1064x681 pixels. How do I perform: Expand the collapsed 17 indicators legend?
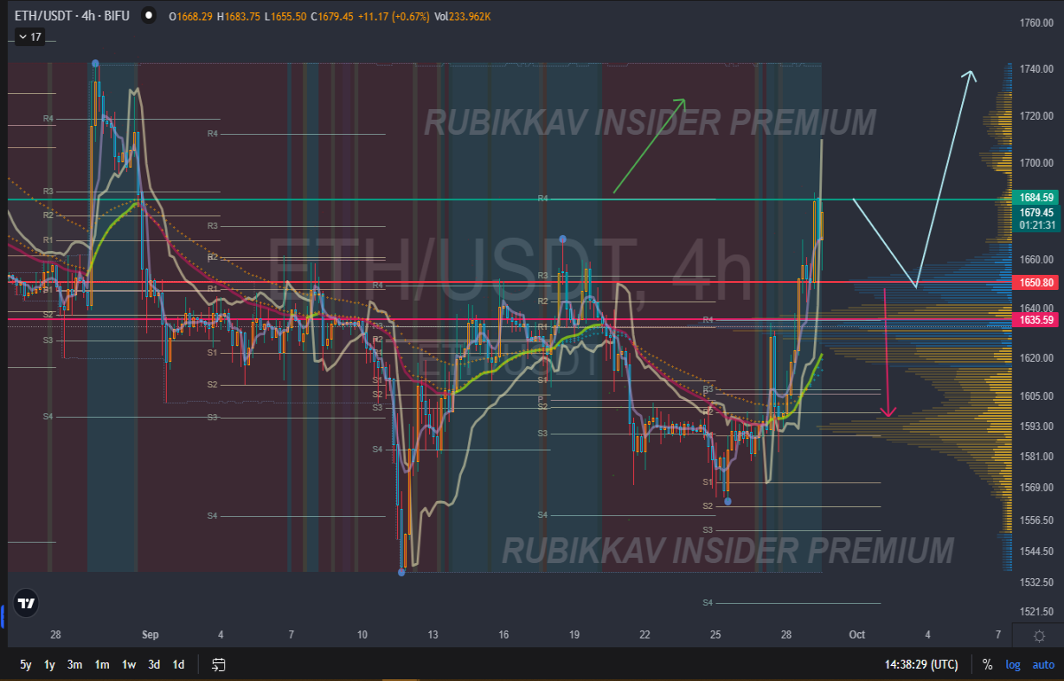click(29, 37)
